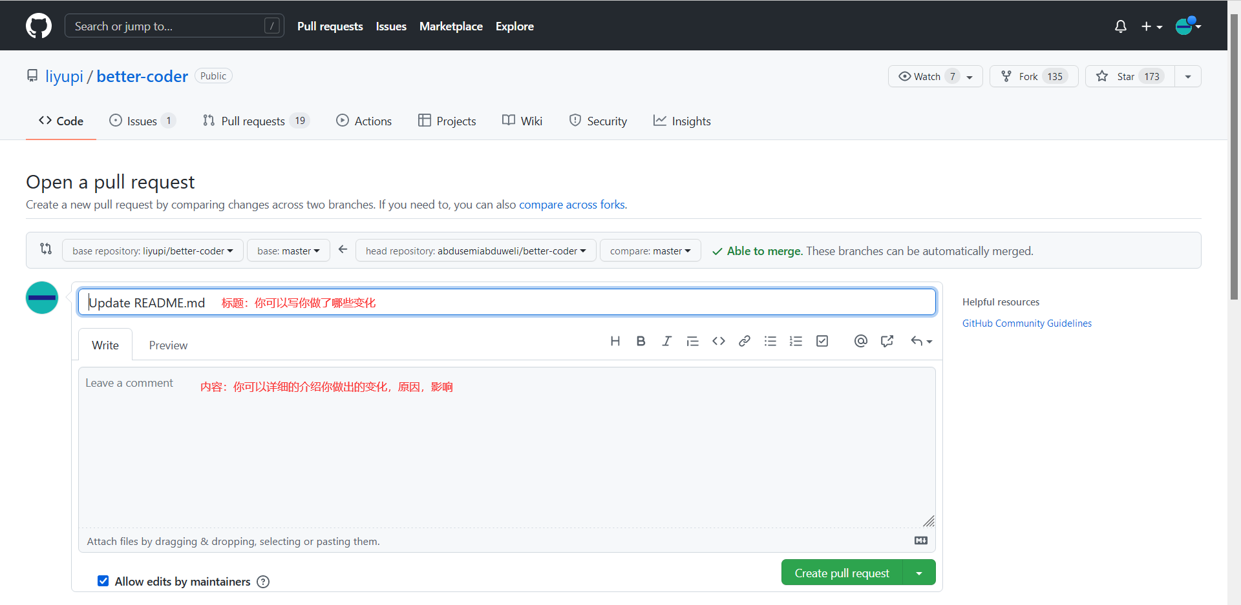Open the Issues tab
1241x605 pixels.
[142, 121]
